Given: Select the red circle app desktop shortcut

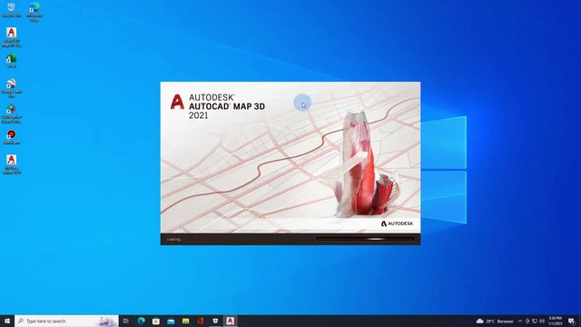Looking at the screenshot, I should (11, 137).
